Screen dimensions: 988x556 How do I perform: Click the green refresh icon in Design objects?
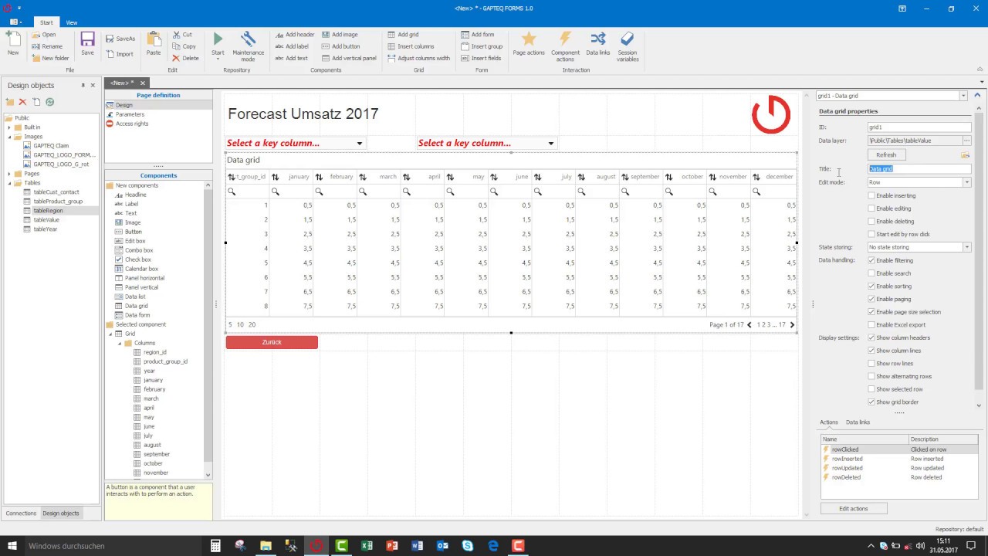(49, 102)
